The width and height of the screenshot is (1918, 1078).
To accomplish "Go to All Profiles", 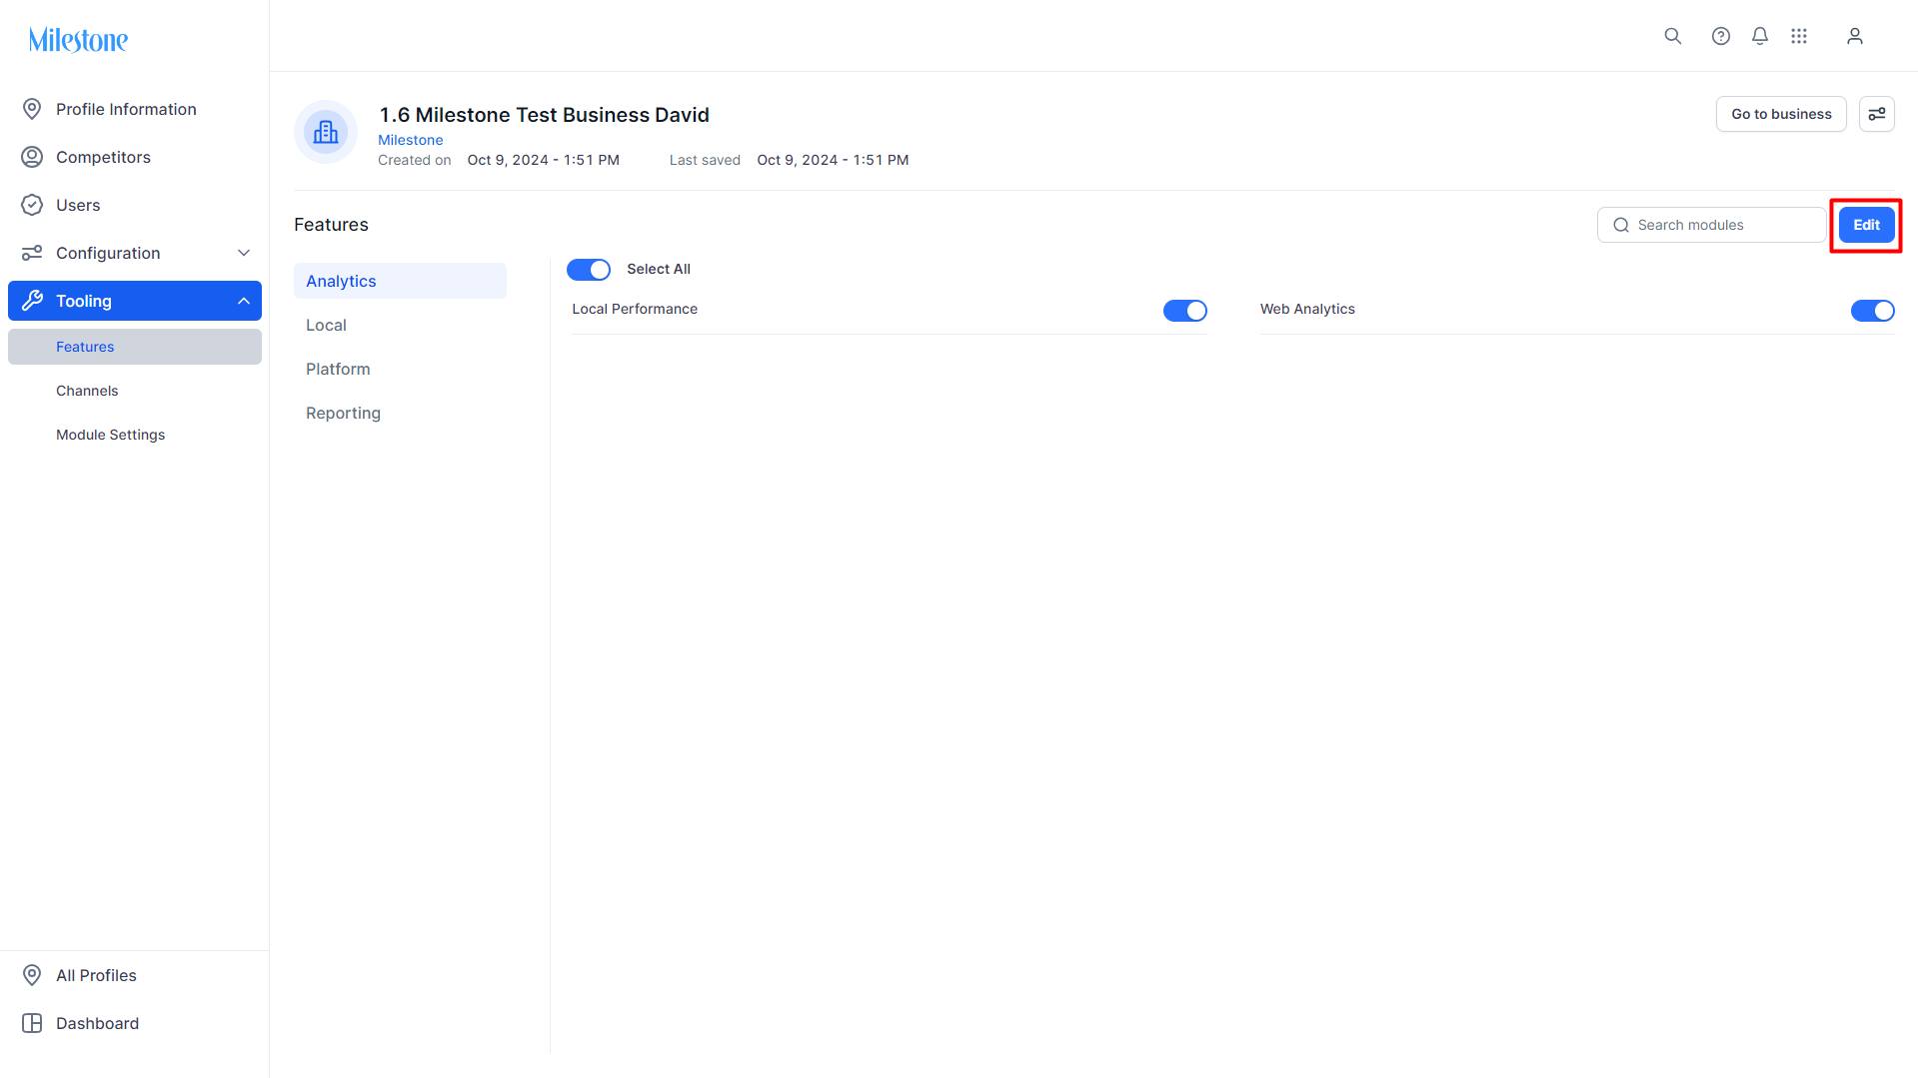I will (135, 975).
